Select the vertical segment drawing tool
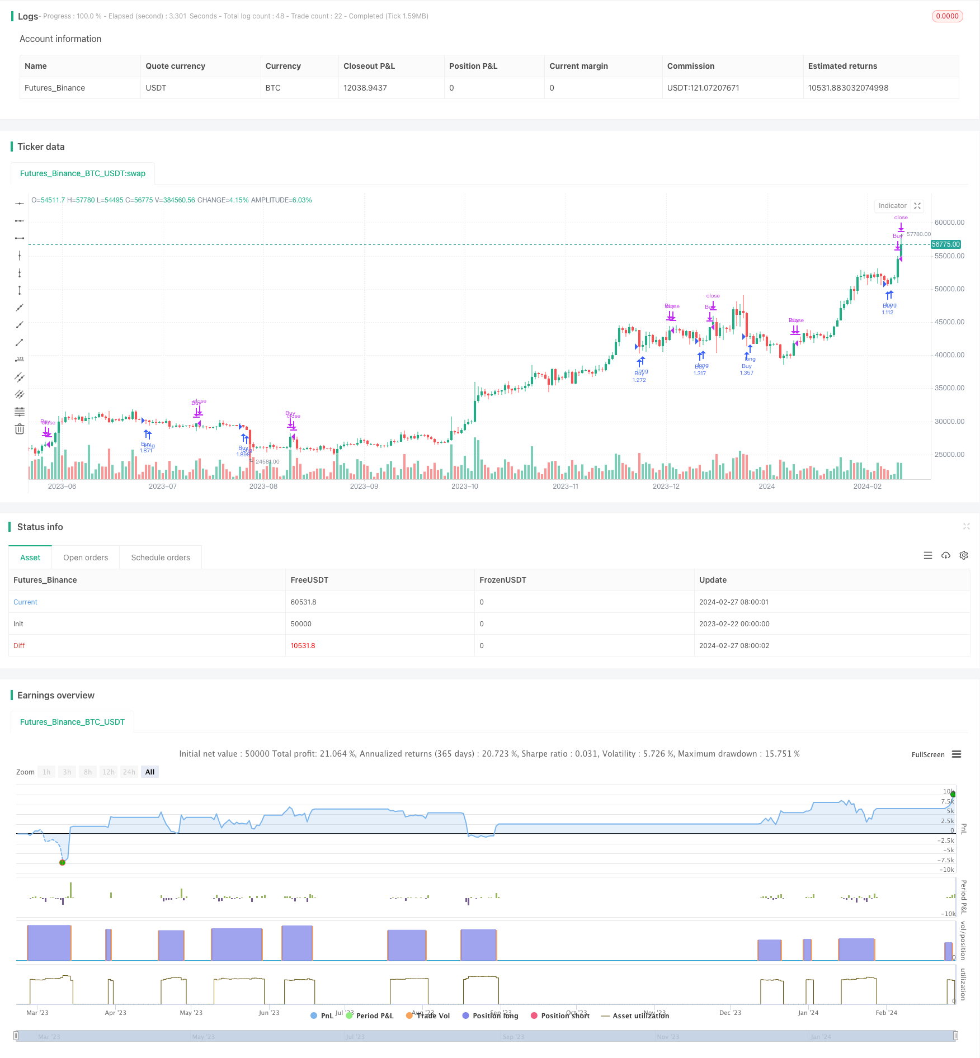Screen dimensions: 980x1058 20,290
